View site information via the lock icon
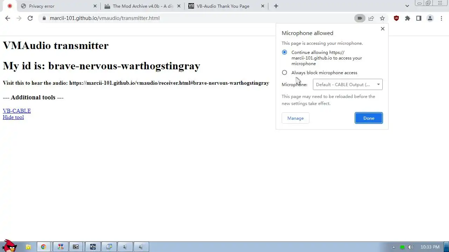The height and width of the screenshot is (252, 449). coord(44,18)
